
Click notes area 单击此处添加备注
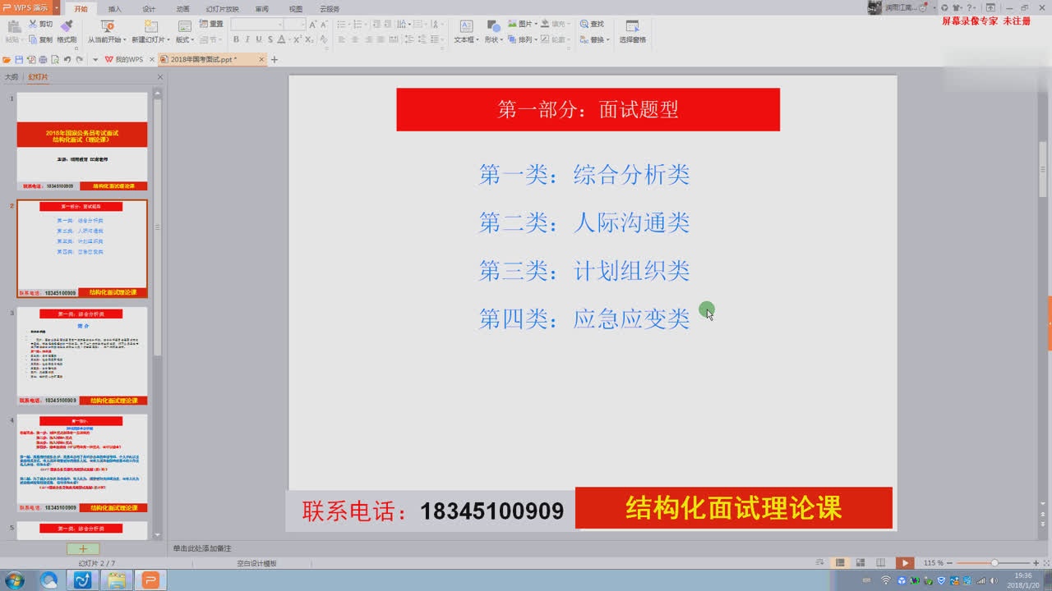pyautogui.click(x=202, y=547)
